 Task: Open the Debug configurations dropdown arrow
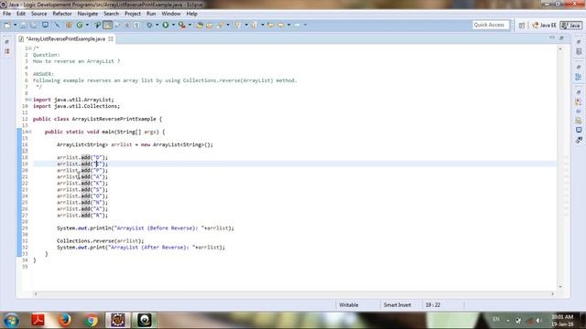157,25
